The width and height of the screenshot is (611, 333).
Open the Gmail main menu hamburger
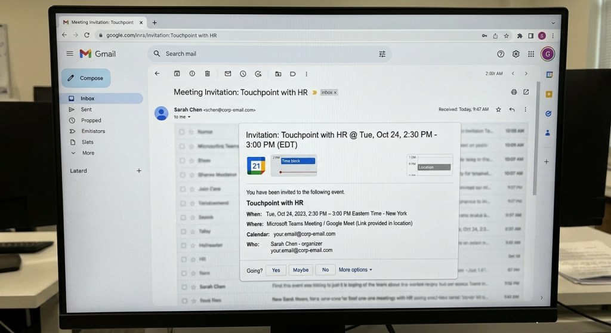(x=70, y=54)
